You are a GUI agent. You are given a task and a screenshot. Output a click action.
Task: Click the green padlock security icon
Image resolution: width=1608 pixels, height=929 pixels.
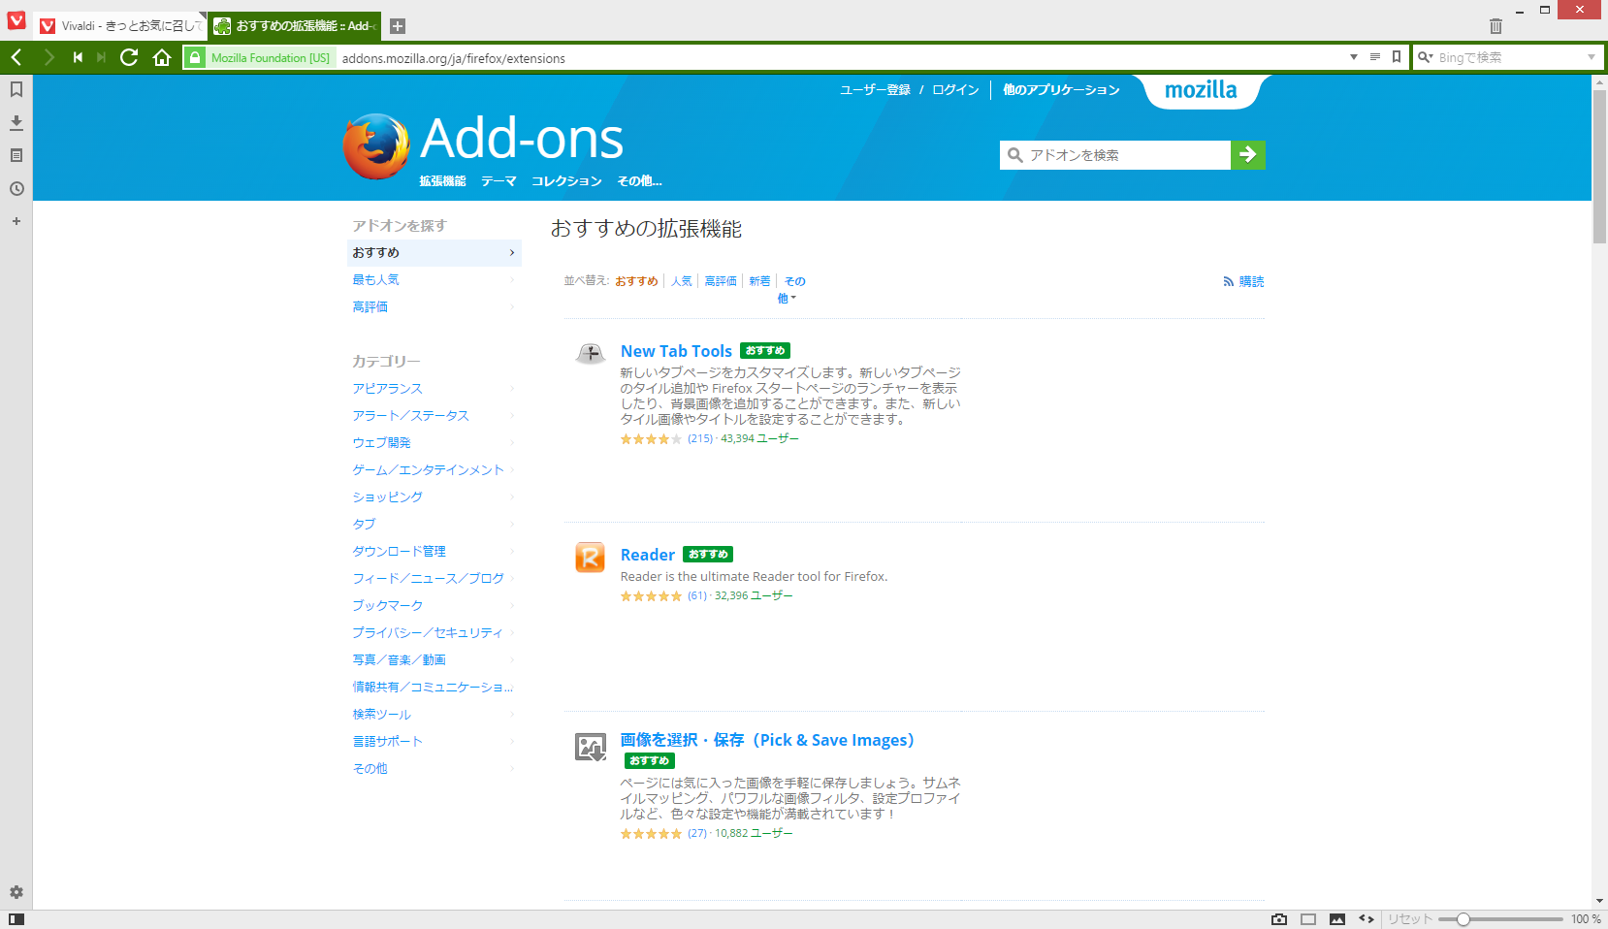click(x=195, y=57)
